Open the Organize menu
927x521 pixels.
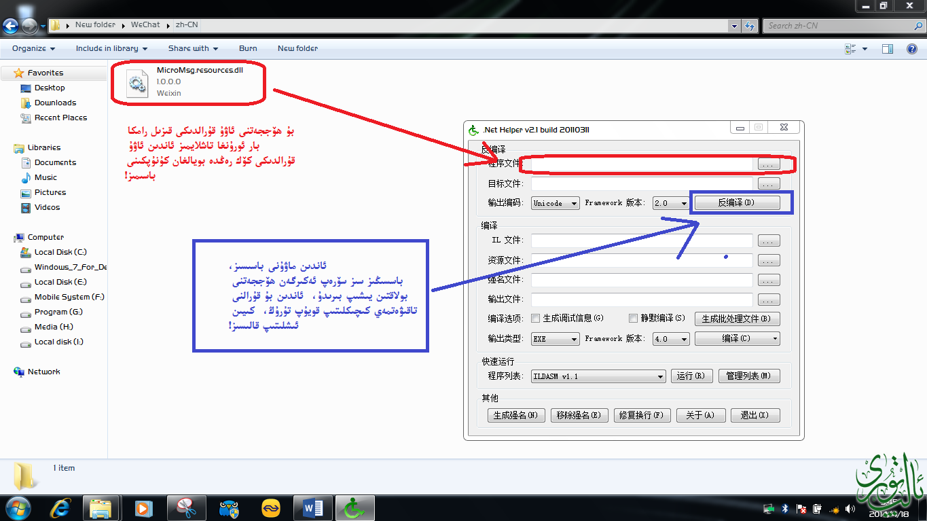coord(33,48)
